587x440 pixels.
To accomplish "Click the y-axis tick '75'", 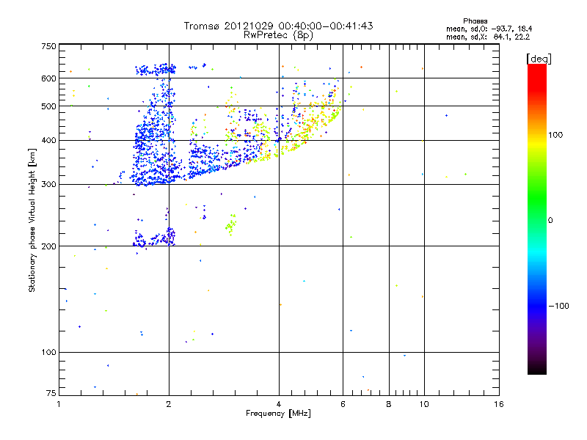I will [x=51, y=393].
